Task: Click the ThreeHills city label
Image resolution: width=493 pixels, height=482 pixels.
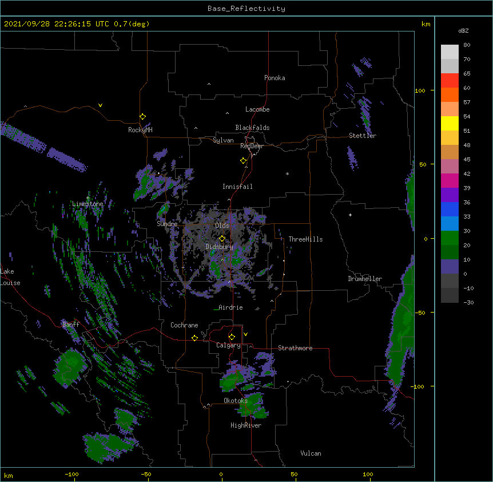Action: pos(305,239)
